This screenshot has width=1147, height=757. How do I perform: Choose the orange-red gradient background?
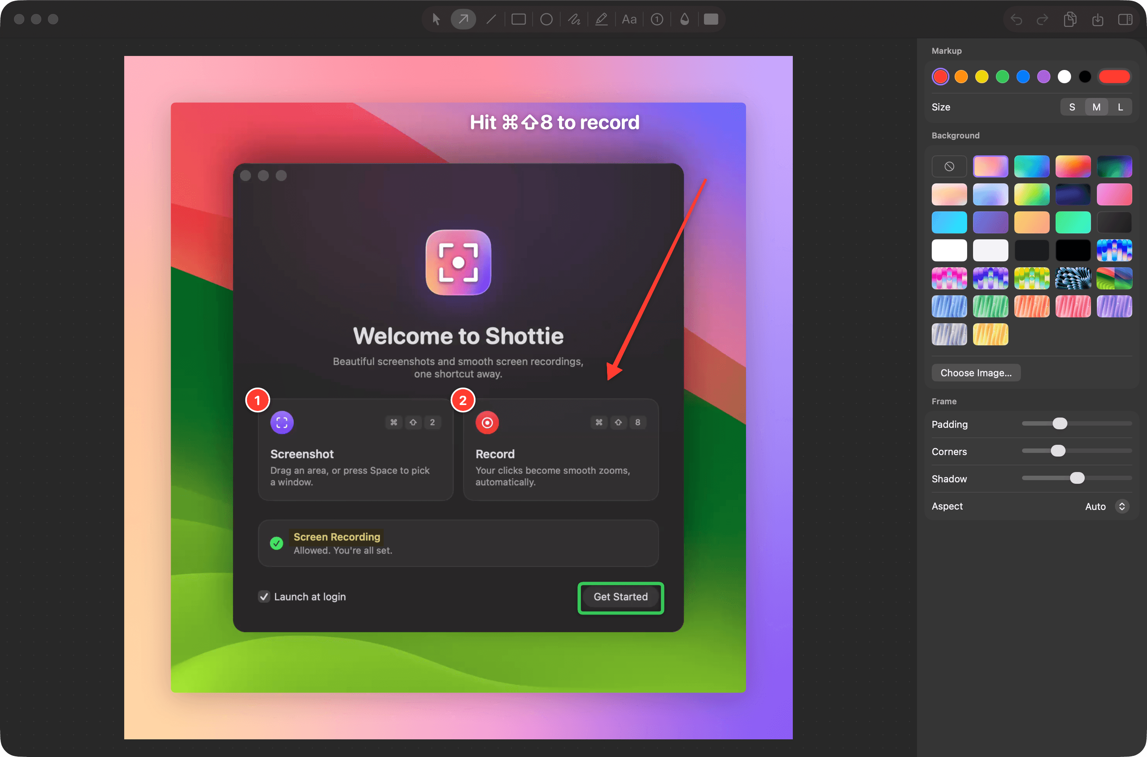coord(1073,166)
